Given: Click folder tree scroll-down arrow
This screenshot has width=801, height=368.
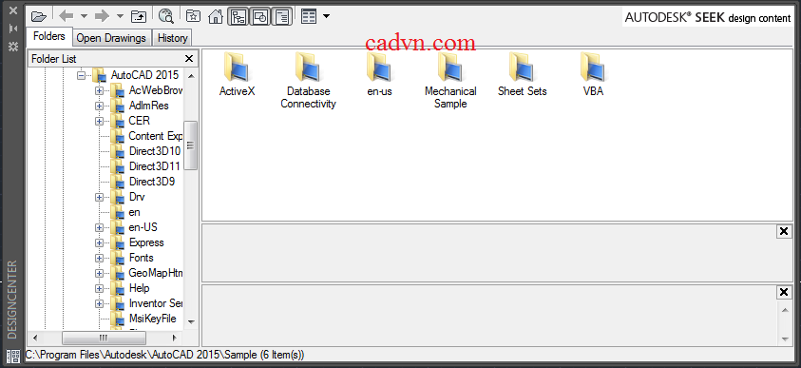Looking at the screenshot, I should tap(191, 321).
